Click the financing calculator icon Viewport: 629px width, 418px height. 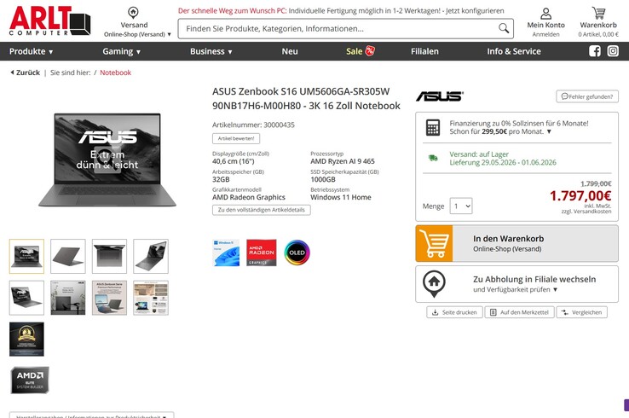tap(432, 127)
